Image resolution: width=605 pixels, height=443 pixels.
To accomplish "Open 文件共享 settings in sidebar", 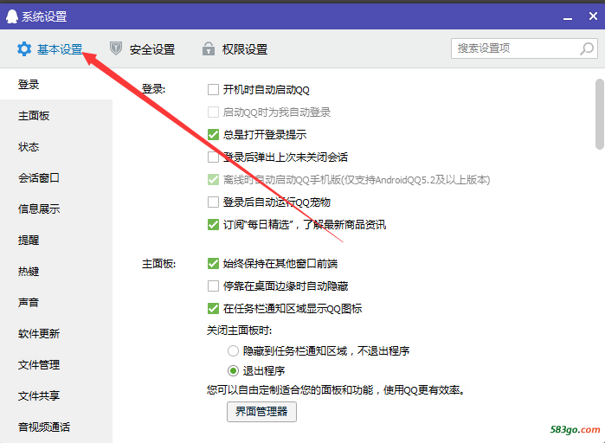I will [x=56, y=395].
